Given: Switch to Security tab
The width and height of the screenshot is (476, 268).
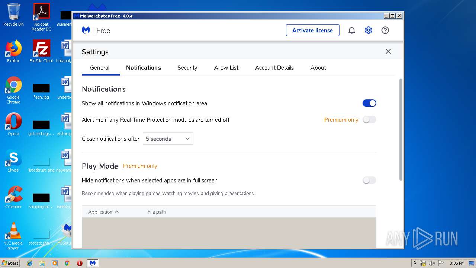Looking at the screenshot, I should pyautogui.click(x=187, y=68).
